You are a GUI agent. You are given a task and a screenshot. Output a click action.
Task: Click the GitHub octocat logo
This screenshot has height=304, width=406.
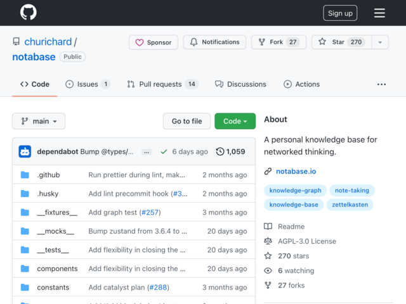28,12
